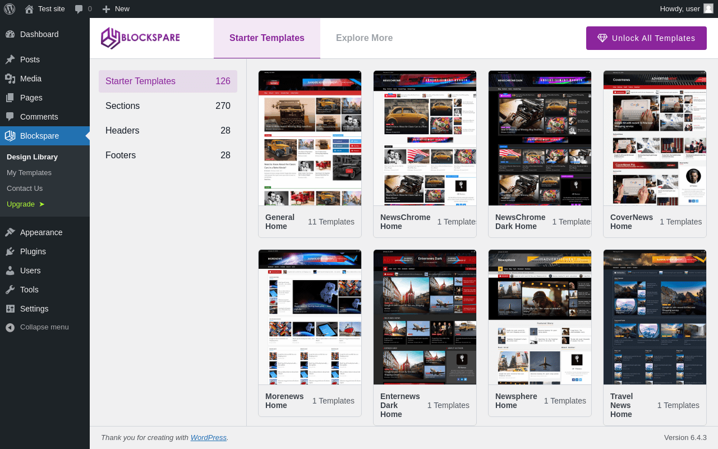The width and height of the screenshot is (718, 449).
Task: Open the NewsChrome Dark Home thumbnail
Action: [x=540, y=138]
